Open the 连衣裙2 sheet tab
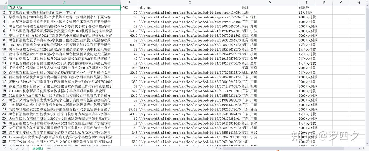369x151 pixels. pos(37,148)
